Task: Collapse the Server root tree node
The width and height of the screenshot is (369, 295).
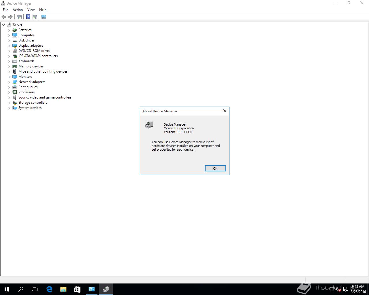Action: (x=4, y=25)
